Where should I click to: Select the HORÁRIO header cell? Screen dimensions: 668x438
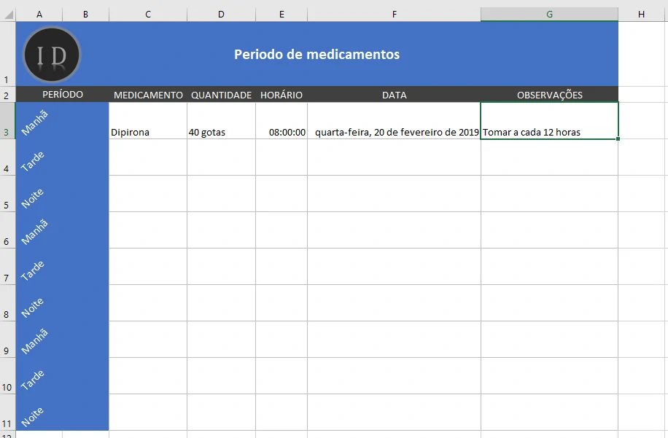click(x=281, y=94)
